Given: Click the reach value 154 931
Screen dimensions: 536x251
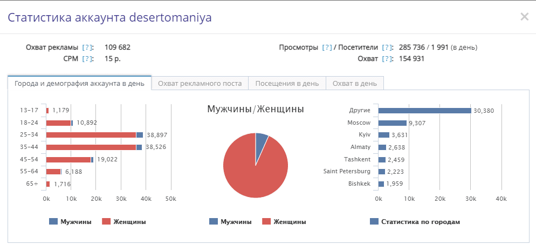Looking at the screenshot, I should coord(411,59).
